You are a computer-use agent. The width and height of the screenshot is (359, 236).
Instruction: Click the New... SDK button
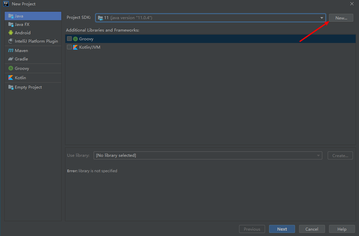(341, 18)
